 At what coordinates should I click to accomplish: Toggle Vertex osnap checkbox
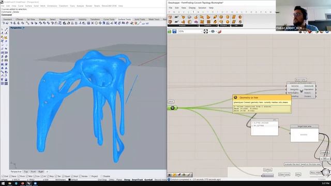pyautogui.click(x=80, y=176)
